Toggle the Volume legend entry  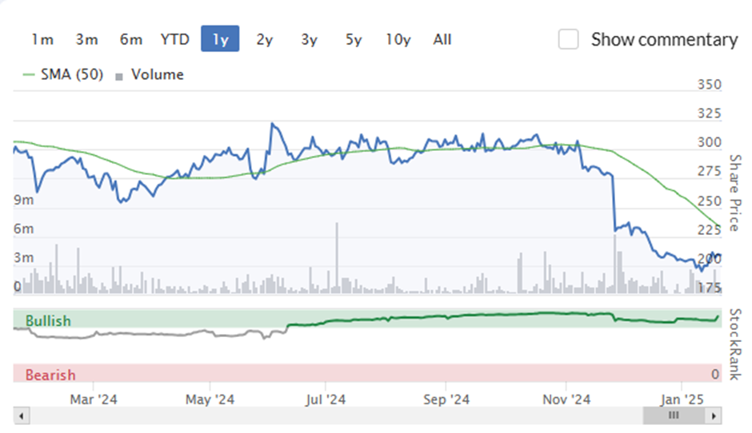150,75
